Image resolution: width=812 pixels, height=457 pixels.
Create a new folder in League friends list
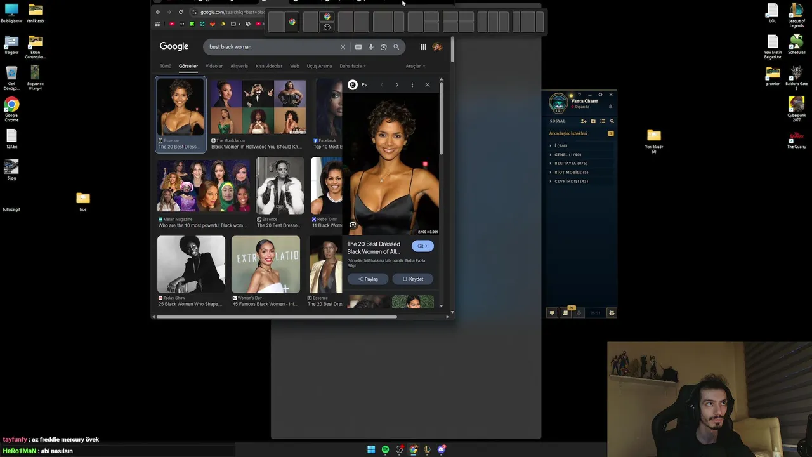pos(593,121)
